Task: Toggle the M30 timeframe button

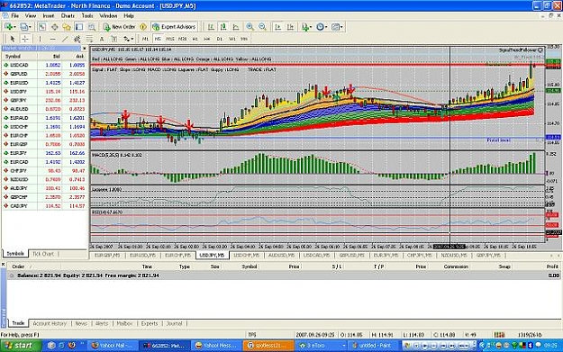Action: click(x=182, y=39)
